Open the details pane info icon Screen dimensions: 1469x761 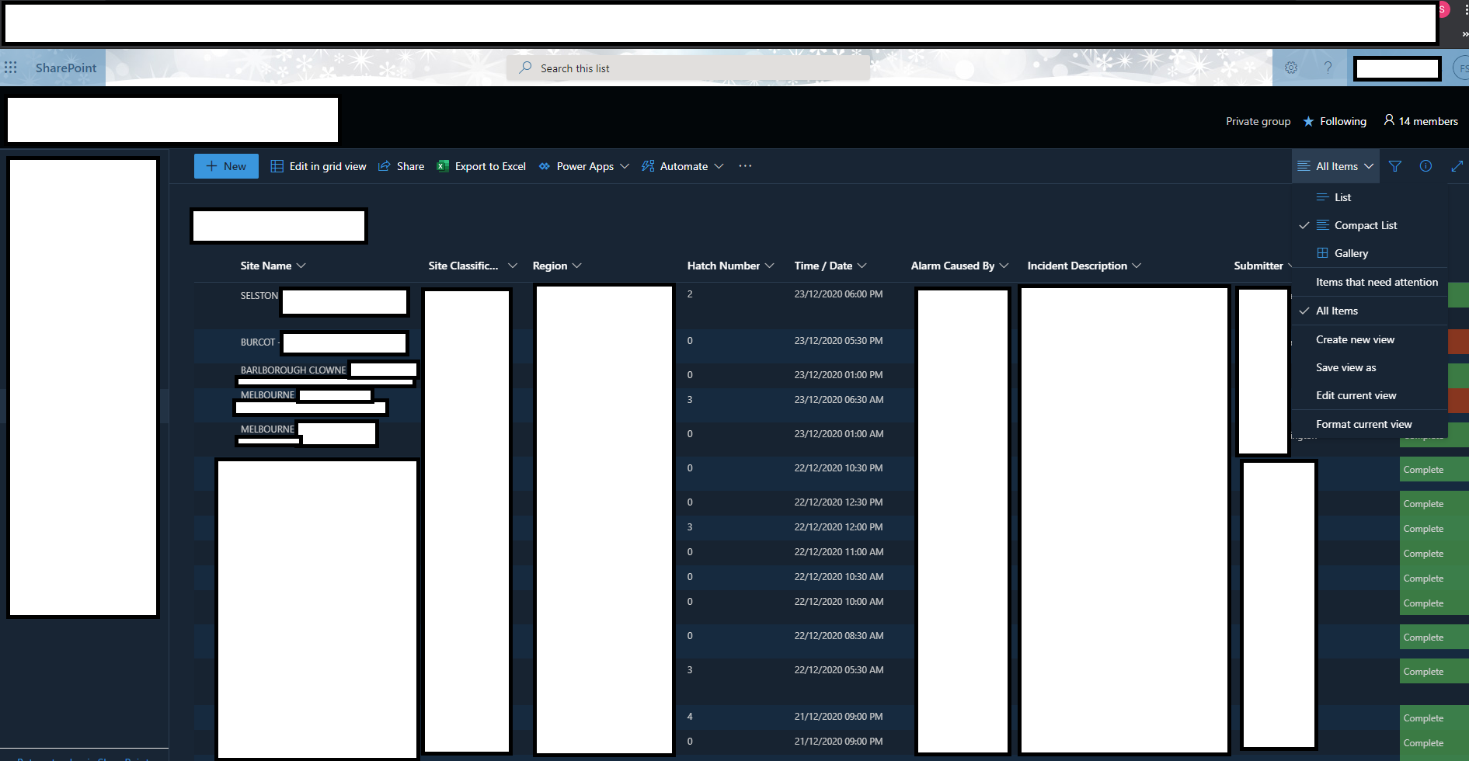point(1425,166)
